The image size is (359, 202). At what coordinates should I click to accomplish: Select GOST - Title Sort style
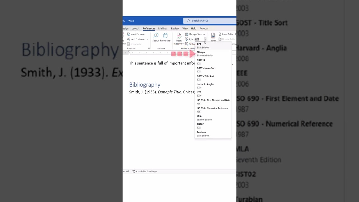click(x=213, y=78)
